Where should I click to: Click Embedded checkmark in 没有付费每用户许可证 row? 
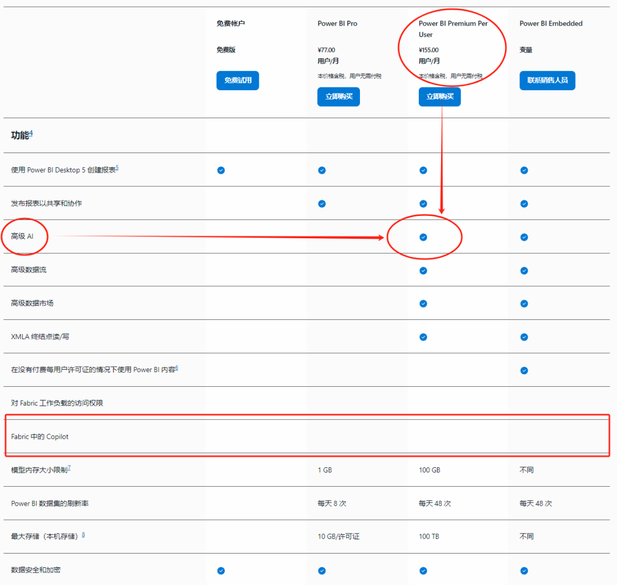pos(524,371)
